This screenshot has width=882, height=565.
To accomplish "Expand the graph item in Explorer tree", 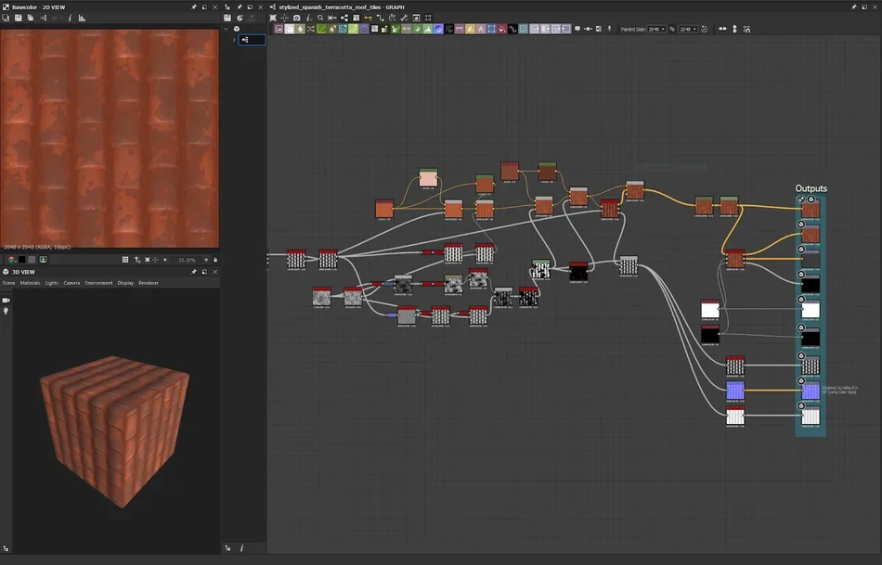I will pyautogui.click(x=234, y=39).
